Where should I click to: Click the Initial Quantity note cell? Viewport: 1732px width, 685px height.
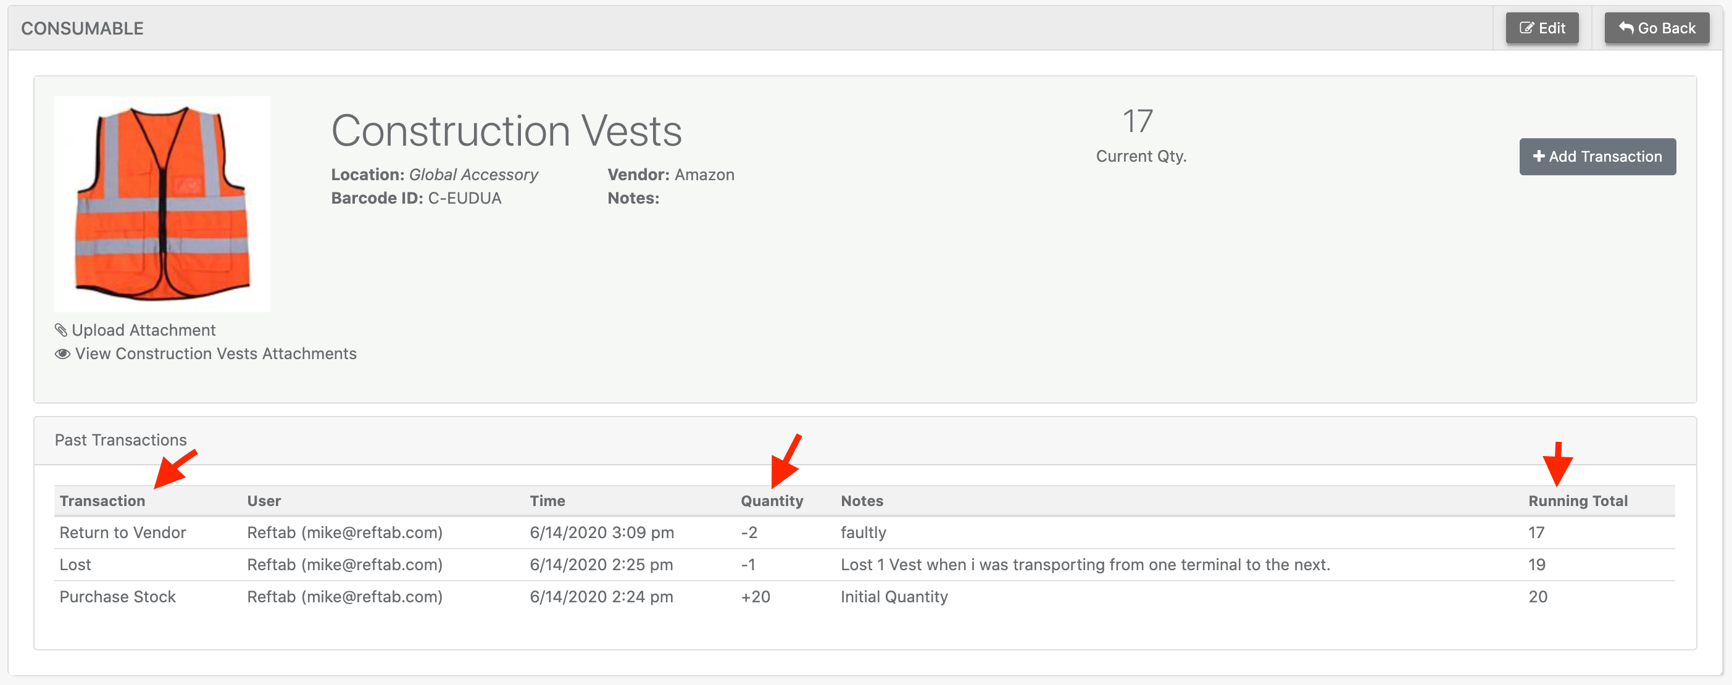(x=894, y=597)
